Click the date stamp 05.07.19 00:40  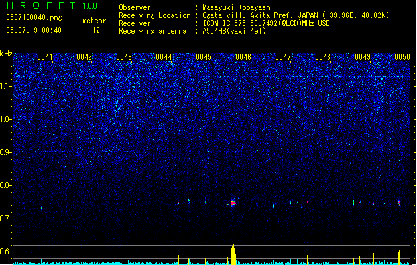click(x=34, y=30)
